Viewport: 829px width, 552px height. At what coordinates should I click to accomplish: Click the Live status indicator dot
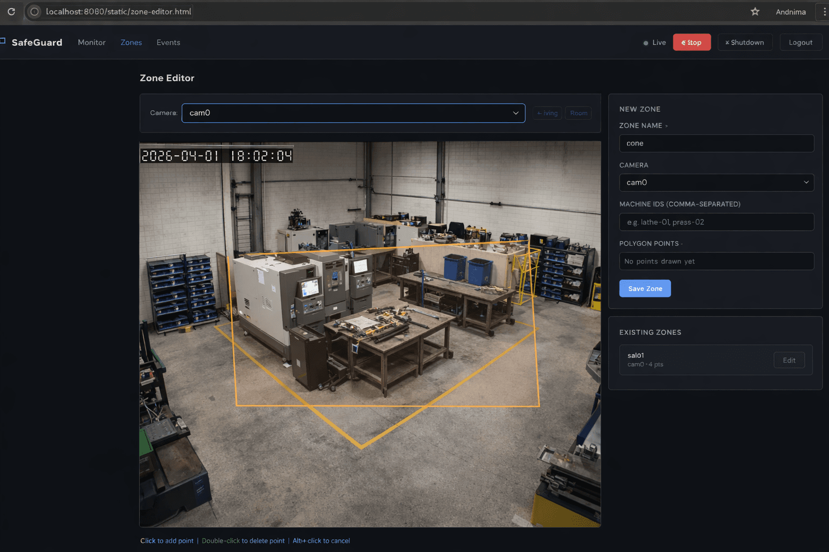point(645,43)
